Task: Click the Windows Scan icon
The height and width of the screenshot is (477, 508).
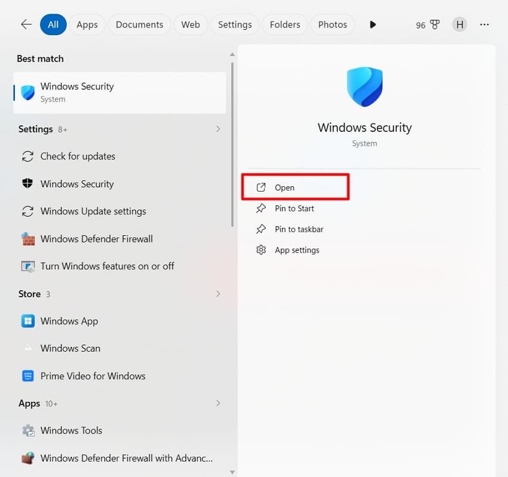Action: (28, 349)
